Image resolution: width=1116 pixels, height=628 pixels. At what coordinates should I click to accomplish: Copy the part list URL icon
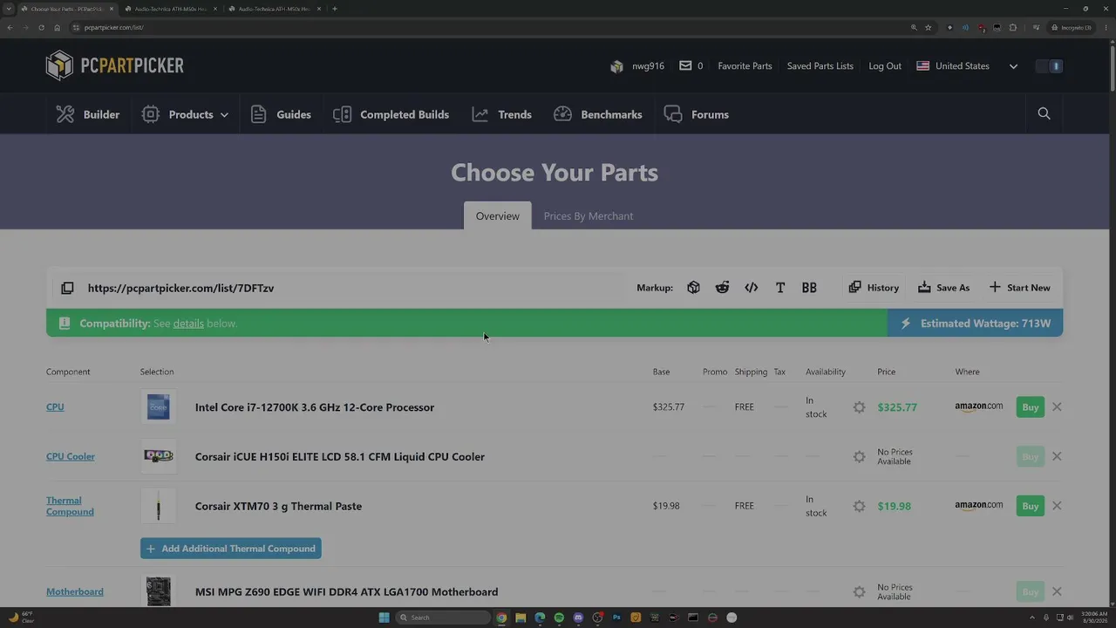click(x=67, y=288)
